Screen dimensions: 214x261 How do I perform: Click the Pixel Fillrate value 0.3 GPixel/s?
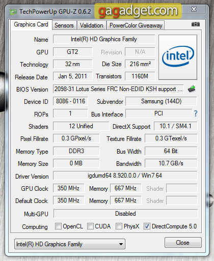click(76, 138)
